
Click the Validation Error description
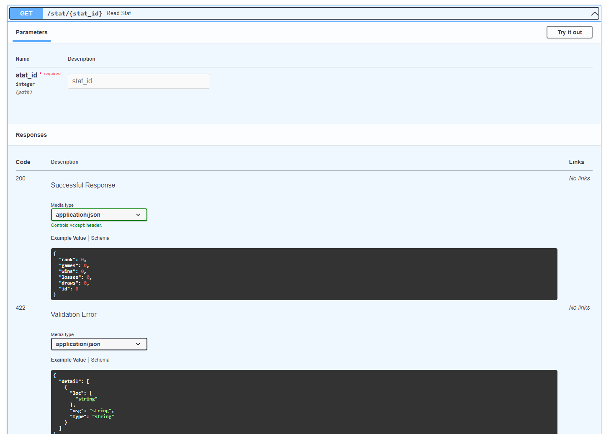point(74,314)
